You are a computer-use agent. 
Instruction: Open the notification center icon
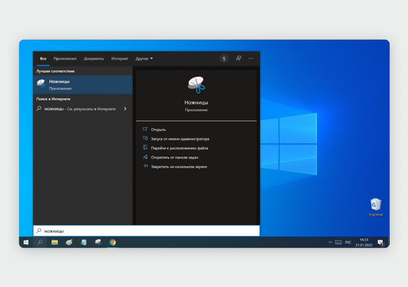point(381,243)
